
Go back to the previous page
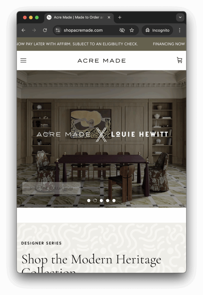(x=23, y=30)
